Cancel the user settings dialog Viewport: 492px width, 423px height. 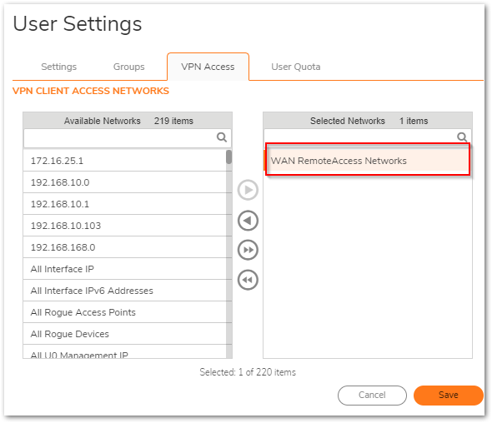pos(372,396)
